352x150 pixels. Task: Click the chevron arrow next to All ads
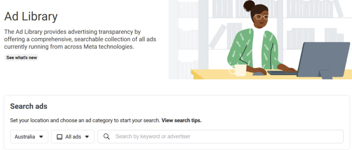[x=87, y=136]
